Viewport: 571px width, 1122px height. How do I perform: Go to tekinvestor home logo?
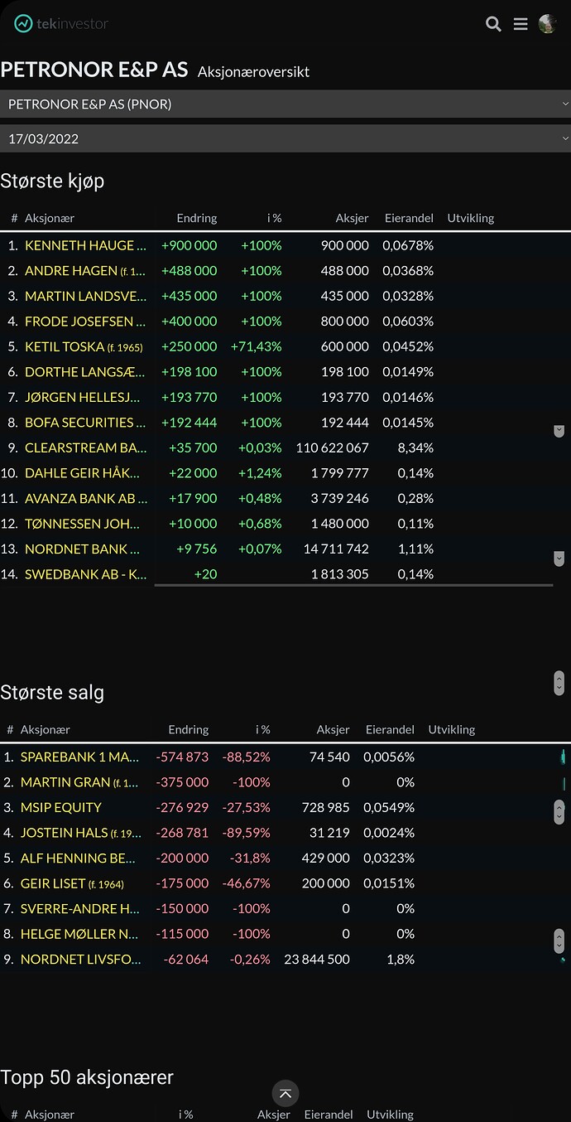point(61,24)
